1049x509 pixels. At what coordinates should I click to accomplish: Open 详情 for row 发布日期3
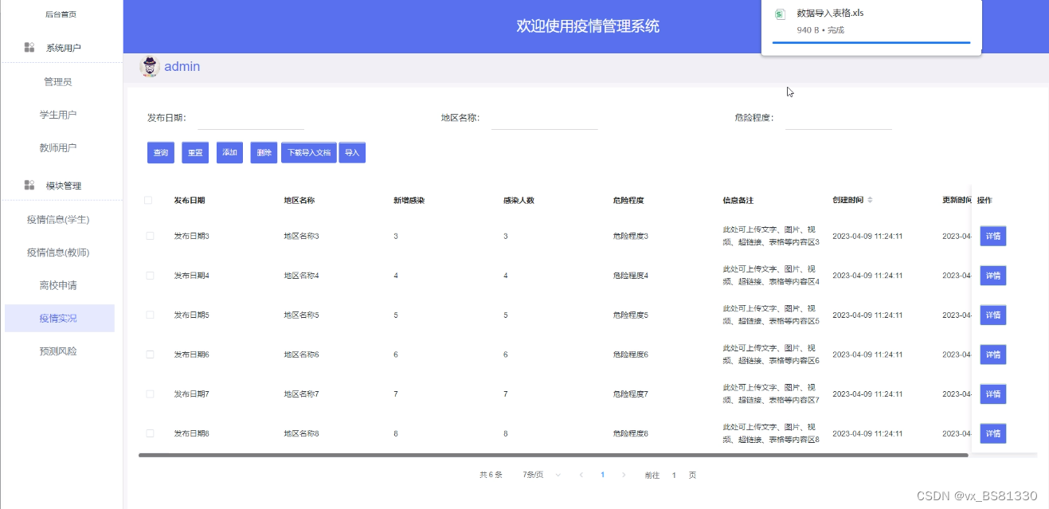(x=993, y=236)
